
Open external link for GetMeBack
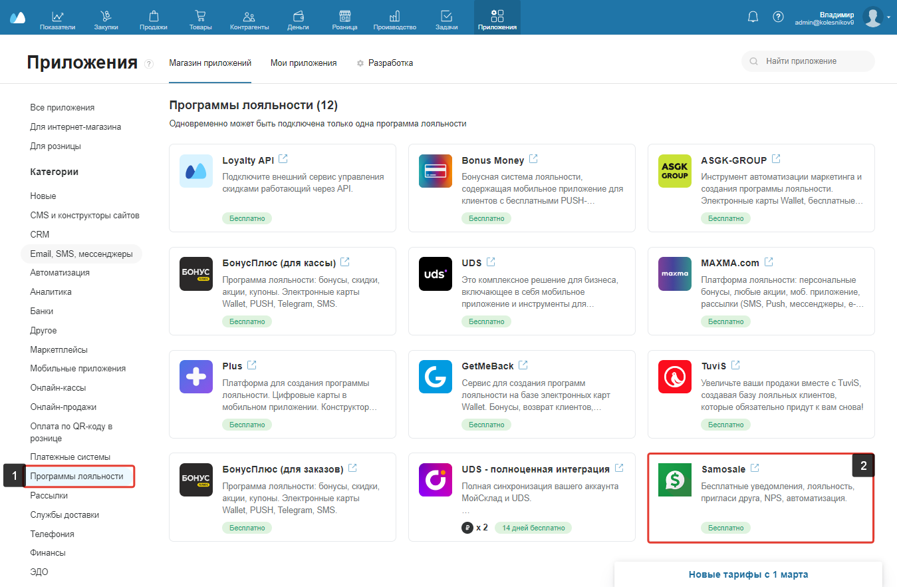coord(523,365)
